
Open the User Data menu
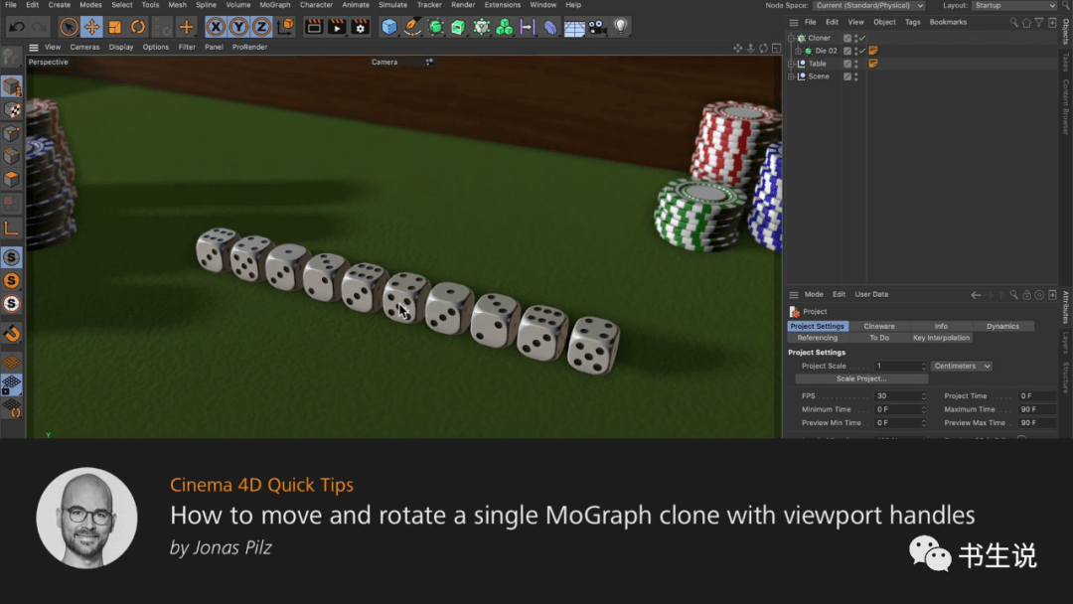pos(871,295)
